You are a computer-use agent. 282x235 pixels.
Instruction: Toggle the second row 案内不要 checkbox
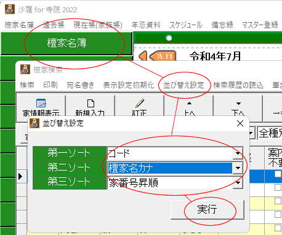pyautogui.click(x=278, y=187)
